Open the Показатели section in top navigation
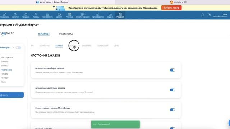230x129 pixels. 4,15
